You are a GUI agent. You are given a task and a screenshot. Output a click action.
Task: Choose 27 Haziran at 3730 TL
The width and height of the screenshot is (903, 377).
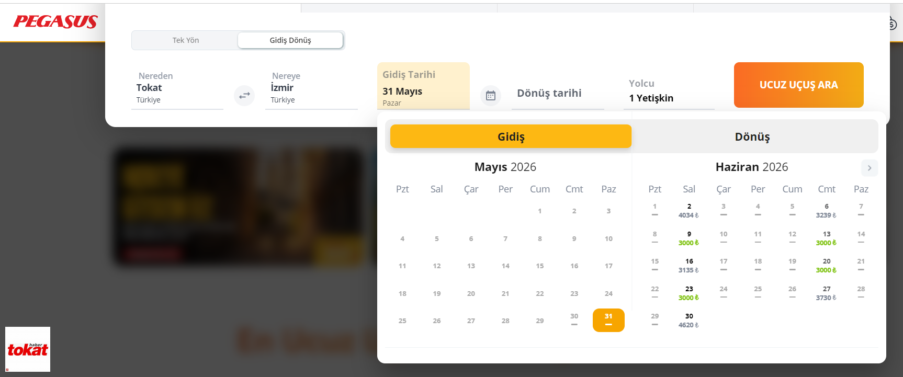[827, 293]
